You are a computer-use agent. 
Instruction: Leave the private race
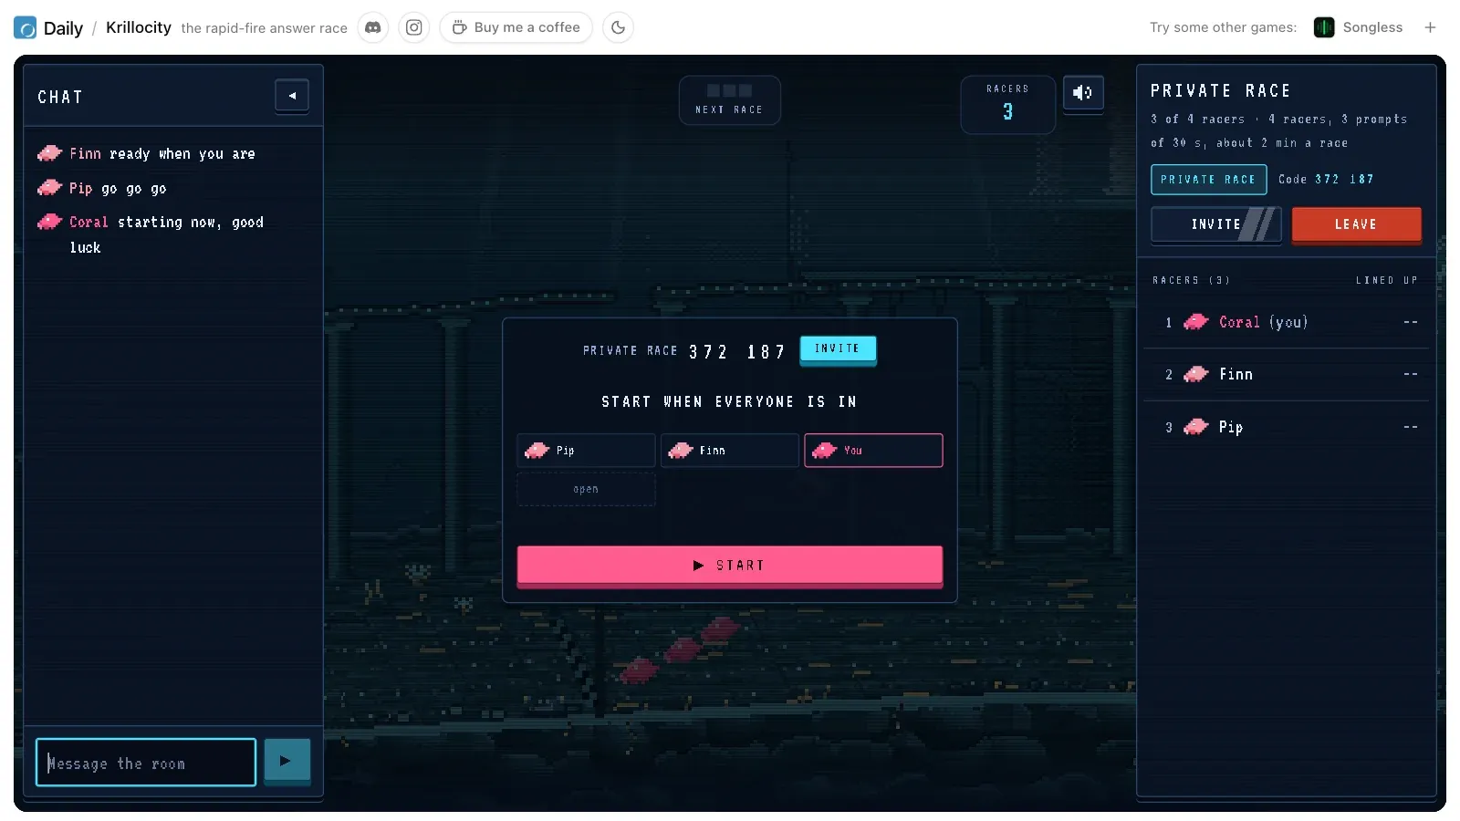tap(1356, 224)
